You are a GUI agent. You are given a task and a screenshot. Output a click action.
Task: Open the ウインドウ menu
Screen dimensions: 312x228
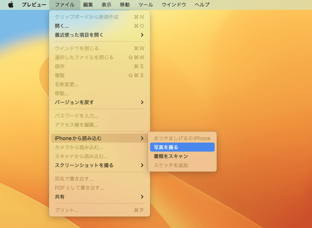(173, 5)
